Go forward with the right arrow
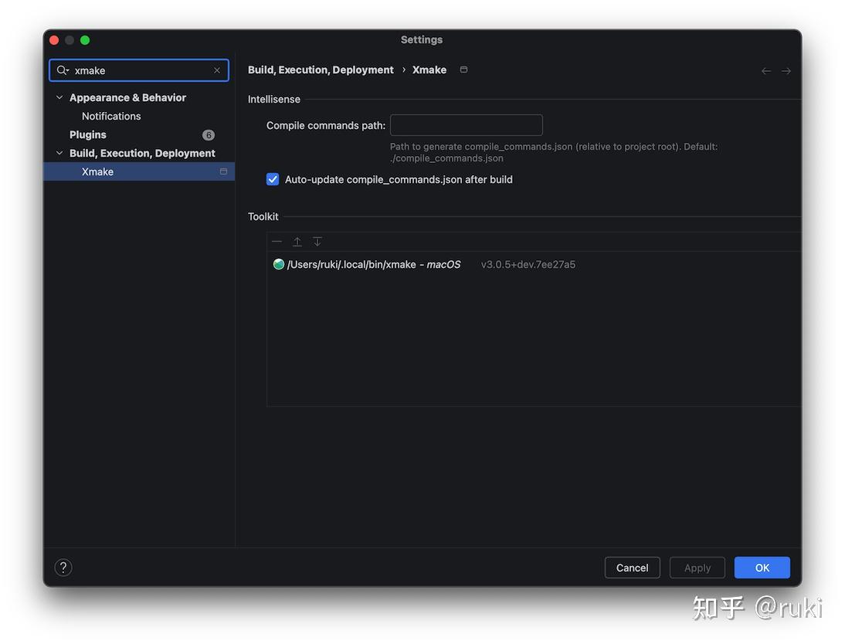 [786, 70]
